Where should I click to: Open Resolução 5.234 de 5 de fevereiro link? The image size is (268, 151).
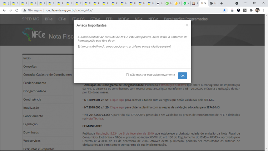(x=125, y=133)
